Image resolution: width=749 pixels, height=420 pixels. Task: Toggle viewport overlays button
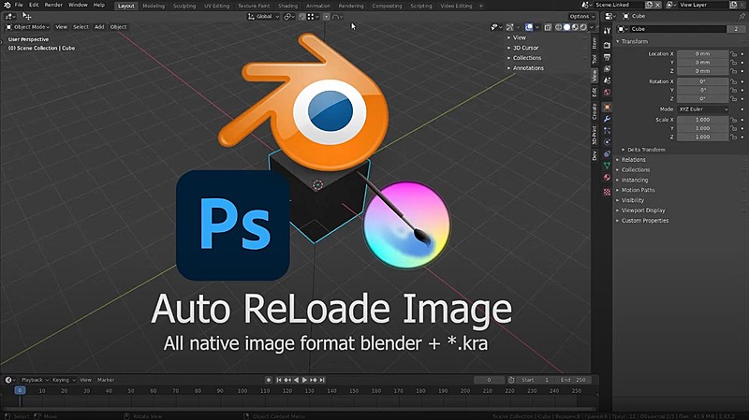coord(529,27)
